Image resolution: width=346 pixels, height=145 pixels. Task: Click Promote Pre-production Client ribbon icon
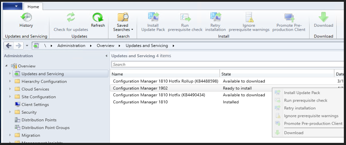pos(289,17)
